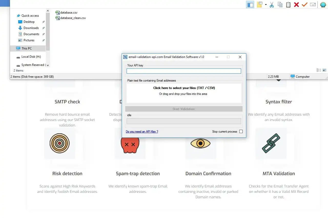Image resolution: width=328 pixels, height=218 pixels.
Task: Click the pin icon next to Desktop
Action: (43, 22)
